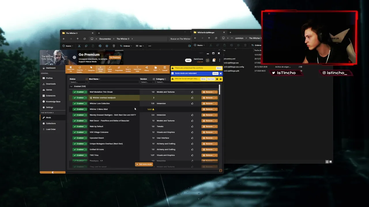Click Buscar en The Witcher search field

(180, 39)
